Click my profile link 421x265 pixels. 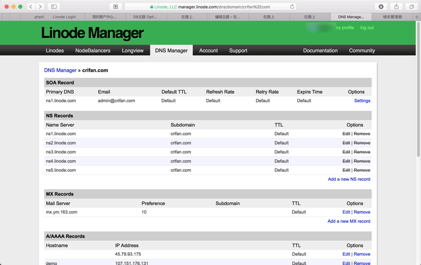[x=345, y=28]
